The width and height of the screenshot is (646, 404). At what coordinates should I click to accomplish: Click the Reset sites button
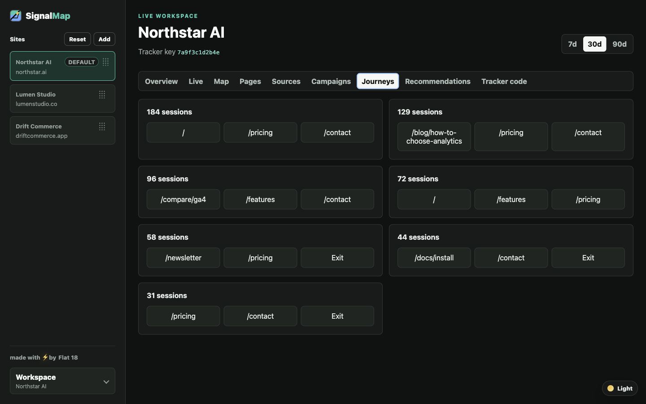(78, 39)
